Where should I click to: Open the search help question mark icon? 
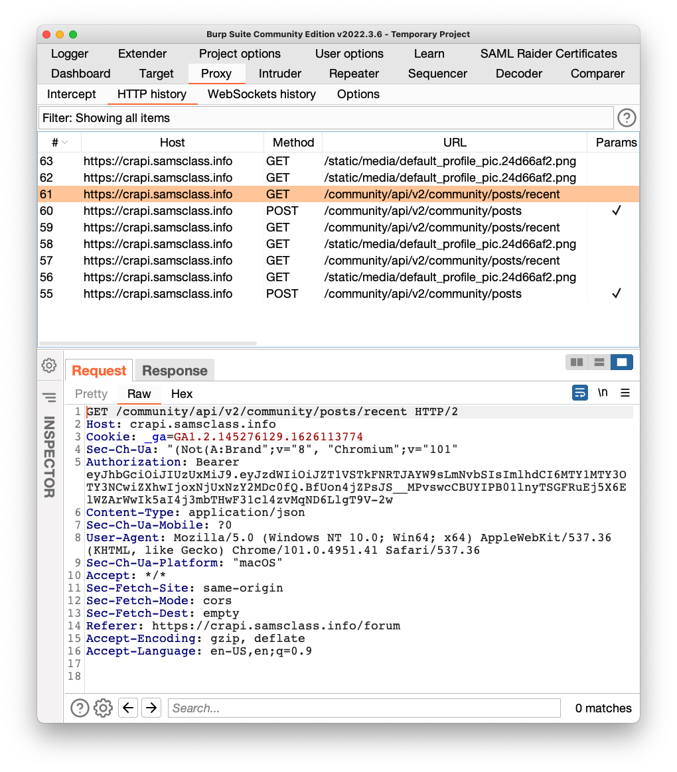pos(80,708)
